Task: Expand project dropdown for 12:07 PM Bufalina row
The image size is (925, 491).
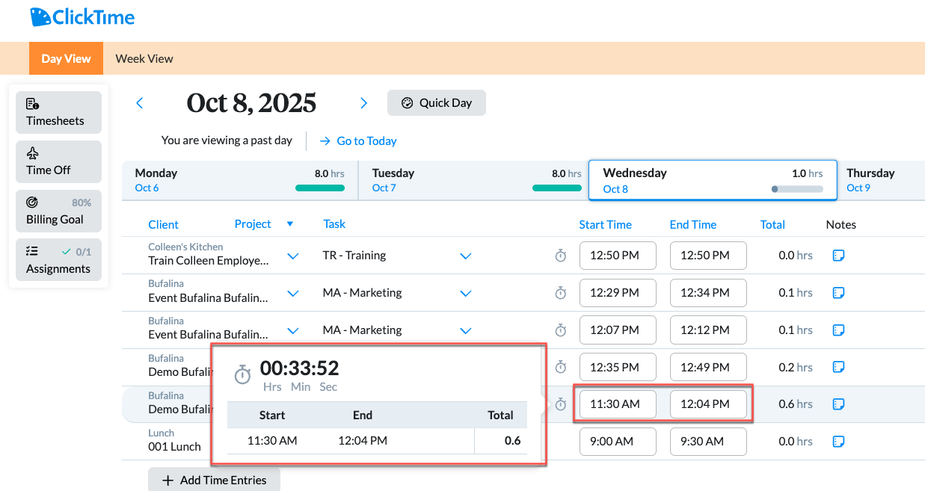Action: point(293,331)
